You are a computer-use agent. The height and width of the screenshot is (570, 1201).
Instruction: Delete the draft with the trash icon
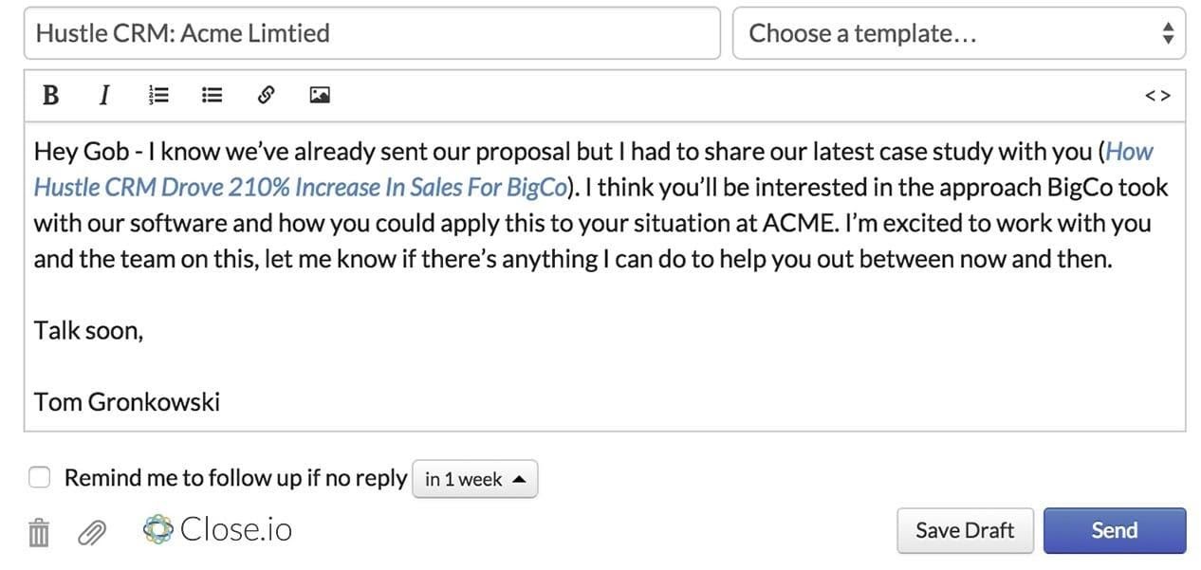[x=38, y=532]
